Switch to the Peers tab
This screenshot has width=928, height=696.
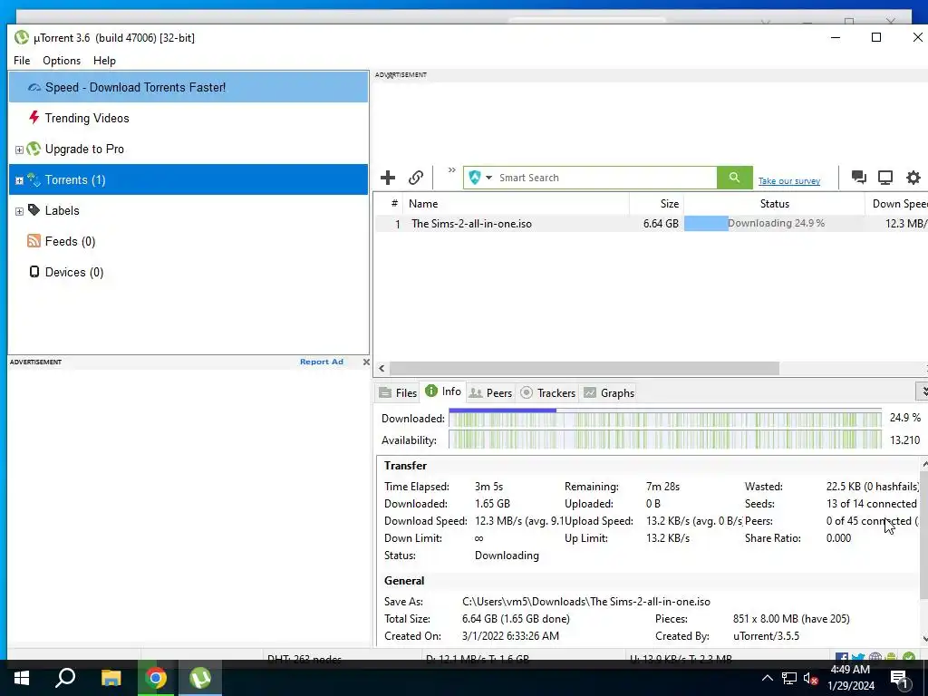[490, 392]
